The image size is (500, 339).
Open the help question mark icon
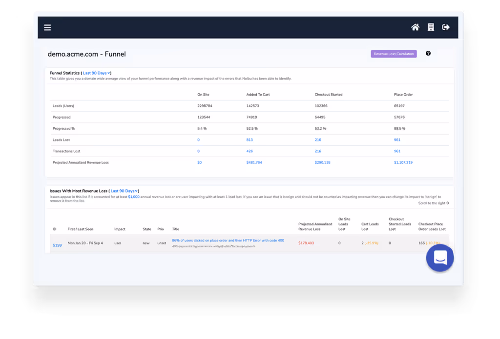(x=428, y=53)
